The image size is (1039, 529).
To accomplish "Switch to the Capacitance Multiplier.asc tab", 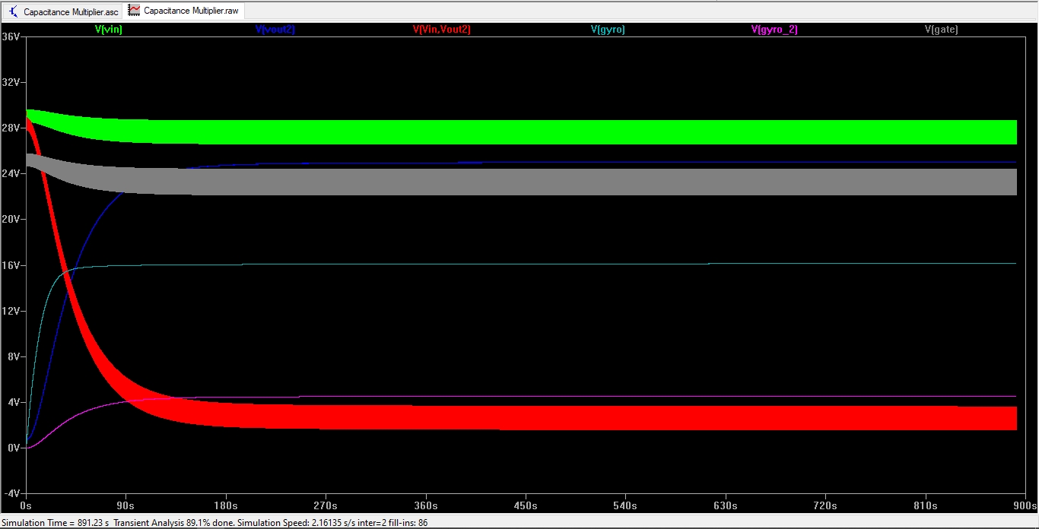I will (x=63, y=11).
